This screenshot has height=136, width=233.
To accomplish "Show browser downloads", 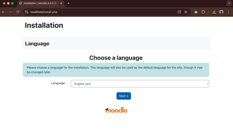I will [214, 12].
